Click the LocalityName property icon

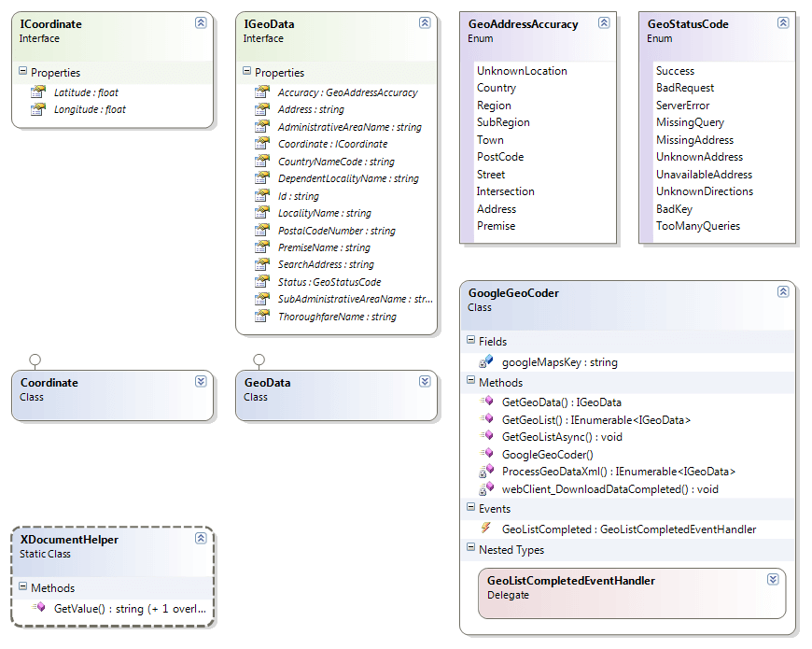click(x=262, y=212)
